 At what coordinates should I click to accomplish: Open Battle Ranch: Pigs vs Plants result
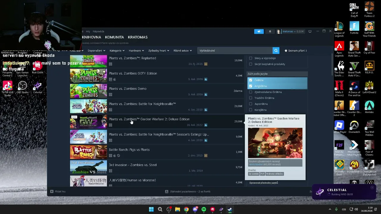[x=157, y=152]
